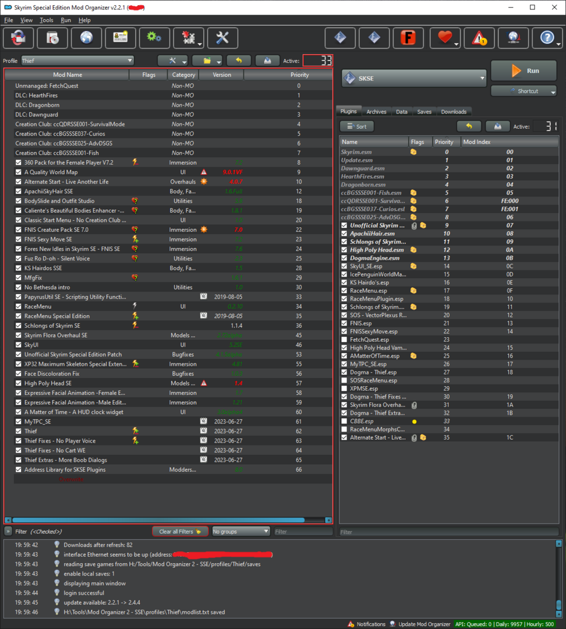
Task: Click the plugin list Filter input field
Action: pyautogui.click(x=449, y=532)
